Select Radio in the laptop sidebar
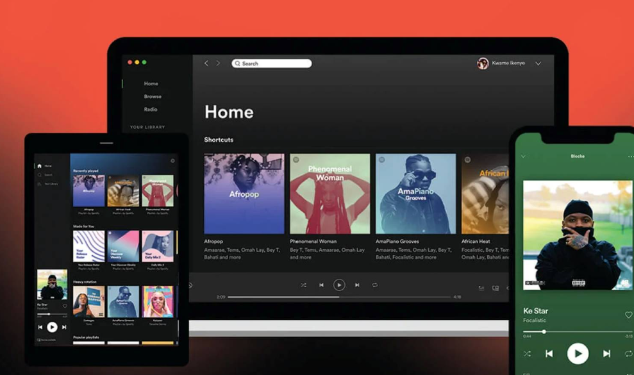The image size is (634, 375). [151, 110]
